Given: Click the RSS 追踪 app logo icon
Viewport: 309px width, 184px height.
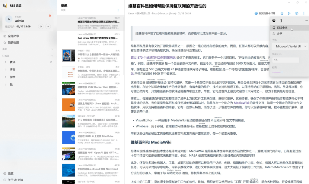Looking at the screenshot, I should pyautogui.click(x=5, y=5).
